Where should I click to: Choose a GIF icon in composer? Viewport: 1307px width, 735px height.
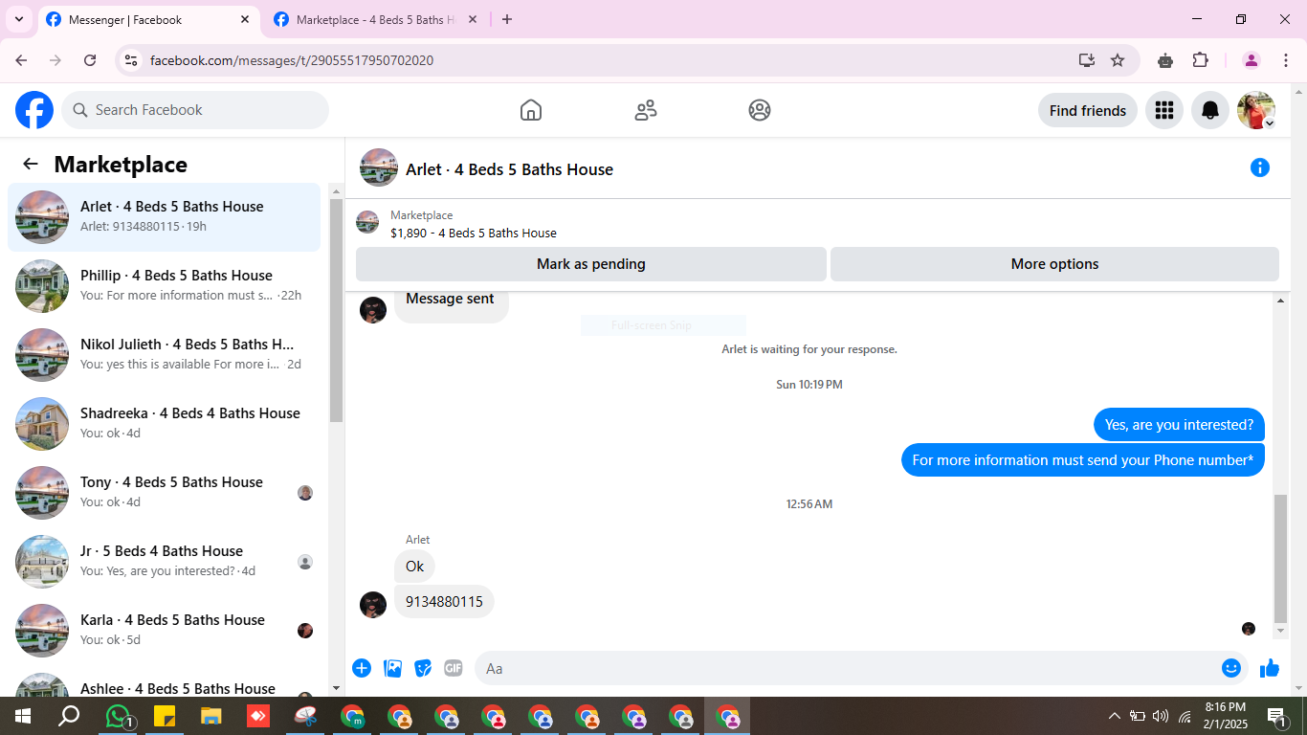454,668
